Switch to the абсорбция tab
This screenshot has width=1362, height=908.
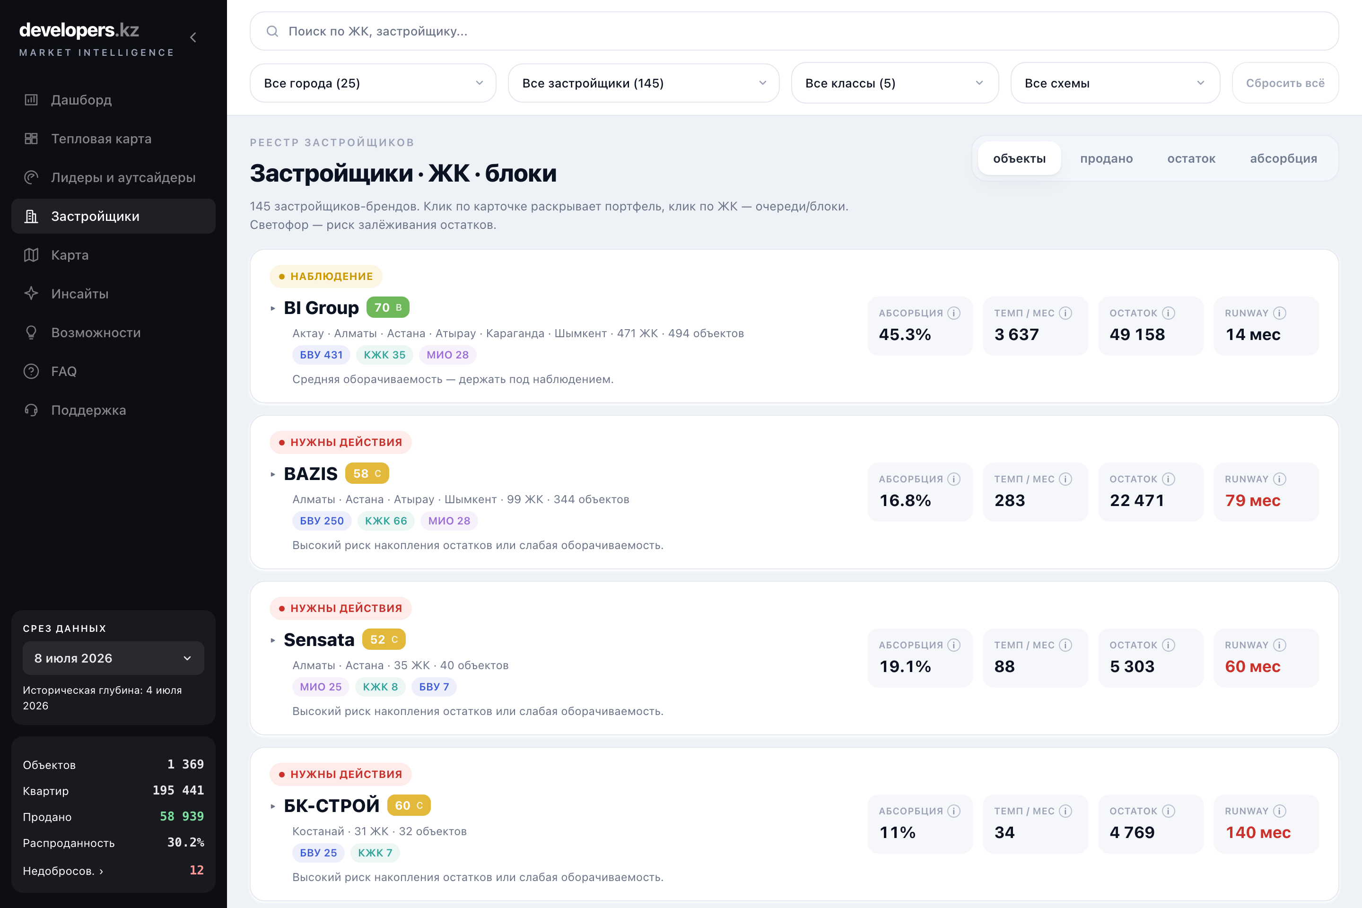point(1283,159)
